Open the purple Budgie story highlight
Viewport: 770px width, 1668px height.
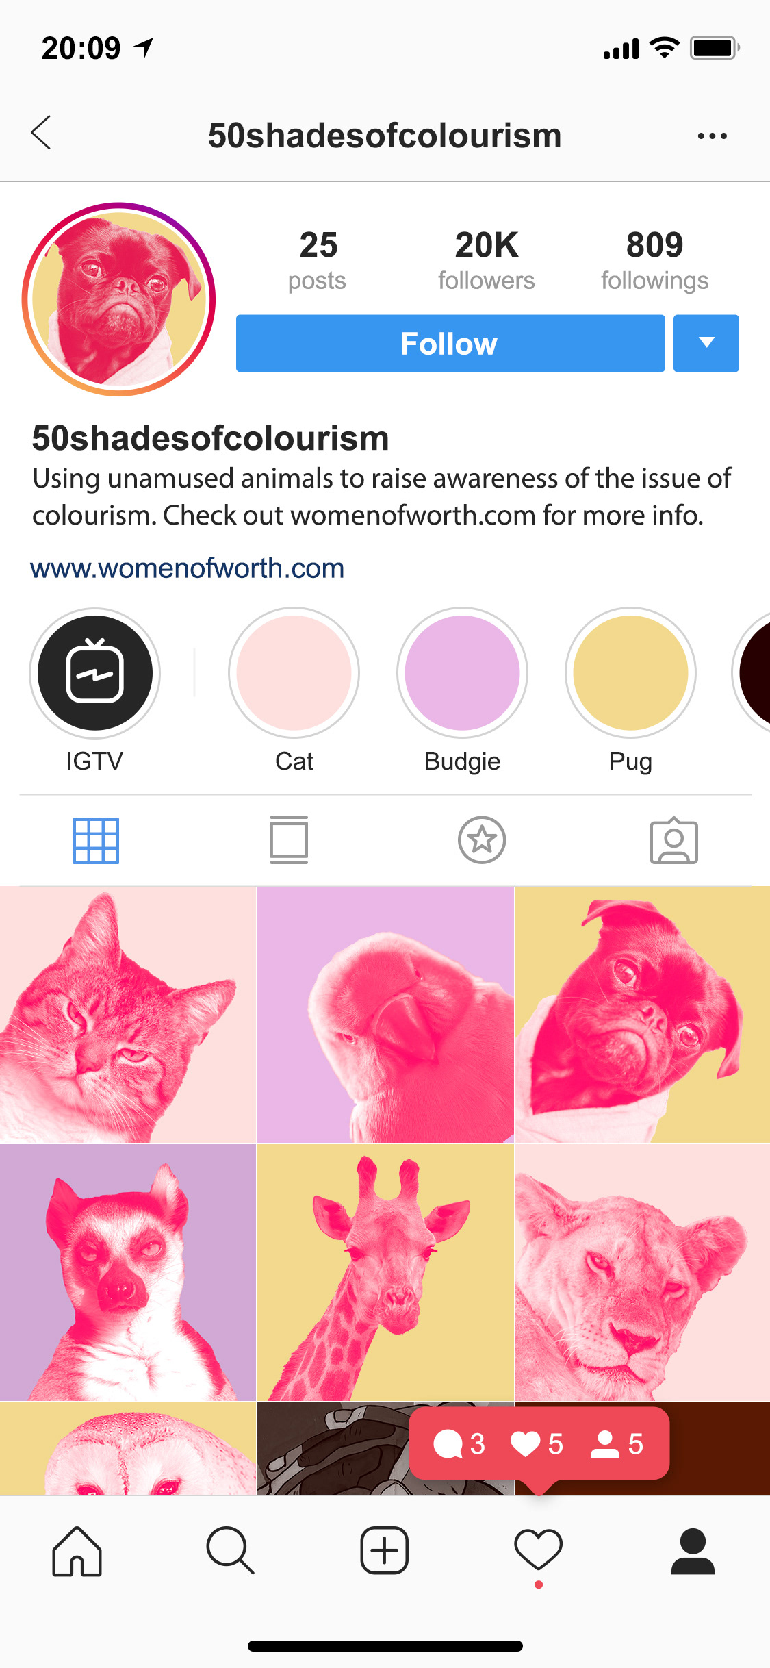coord(463,673)
